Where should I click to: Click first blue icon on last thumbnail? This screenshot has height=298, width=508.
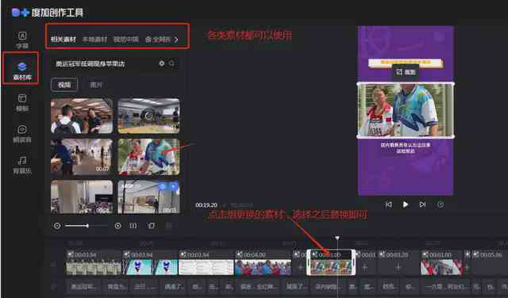tap(163, 186)
